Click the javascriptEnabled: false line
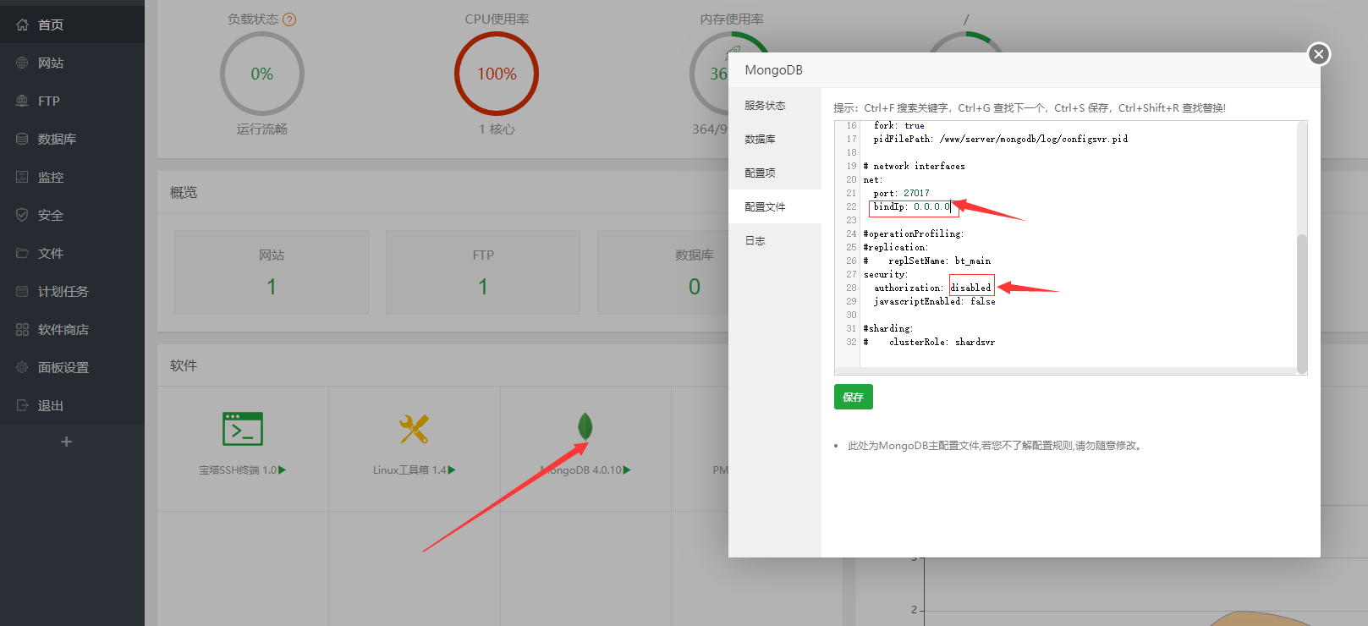This screenshot has width=1368, height=626. pos(934,301)
